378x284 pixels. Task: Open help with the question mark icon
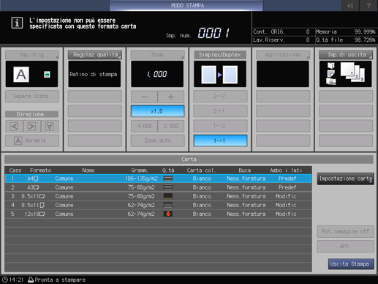coord(368,5)
